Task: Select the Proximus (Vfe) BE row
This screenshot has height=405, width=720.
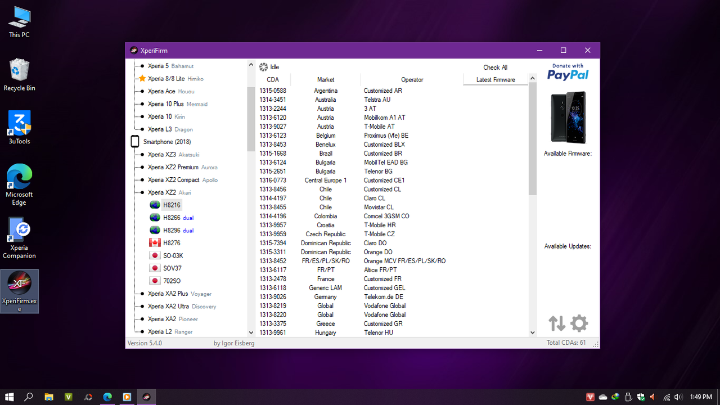Action: pos(392,136)
